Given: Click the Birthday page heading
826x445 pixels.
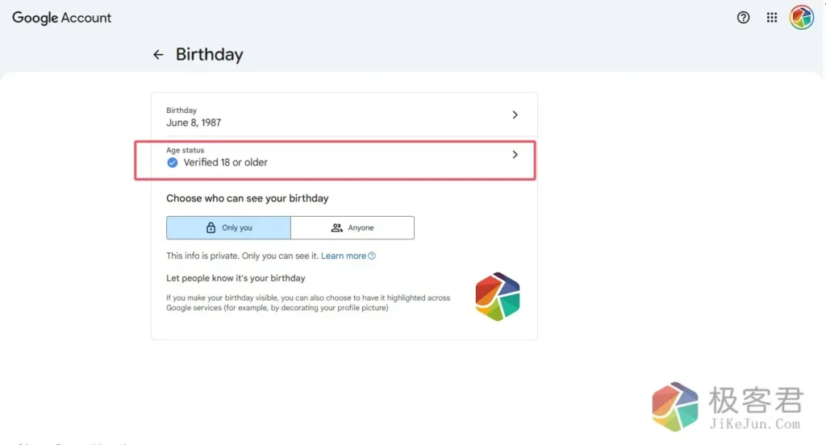Looking at the screenshot, I should (209, 55).
